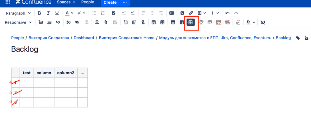This screenshot has width=311, height=115.
Task: Open the Spaces menu
Action: (x=66, y=2)
